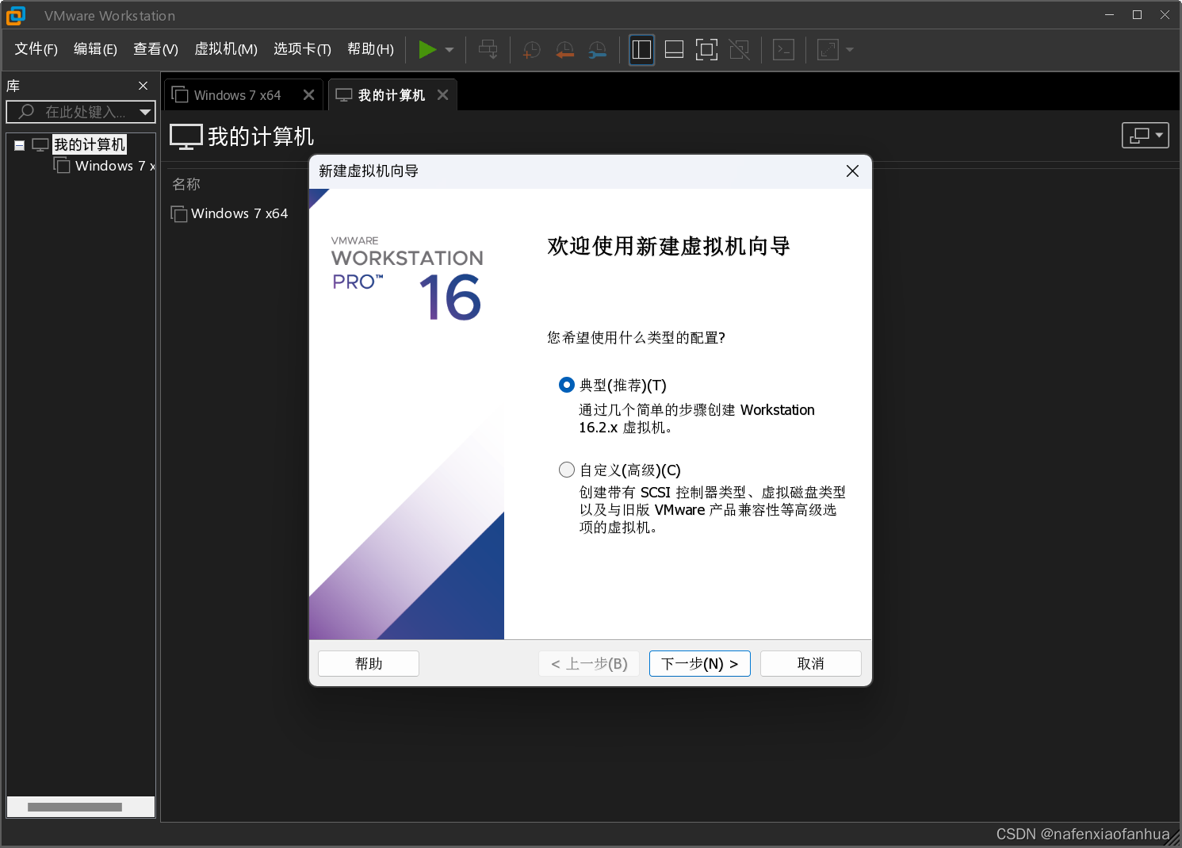Open the 文件(F) menu
This screenshot has width=1182, height=848.
click(x=36, y=49)
